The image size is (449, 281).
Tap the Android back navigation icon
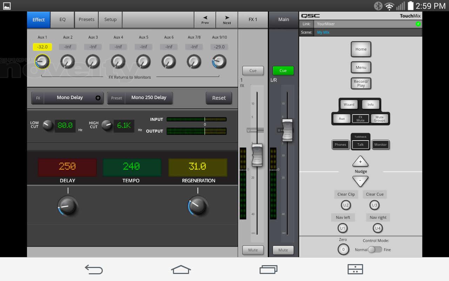(94, 269)
